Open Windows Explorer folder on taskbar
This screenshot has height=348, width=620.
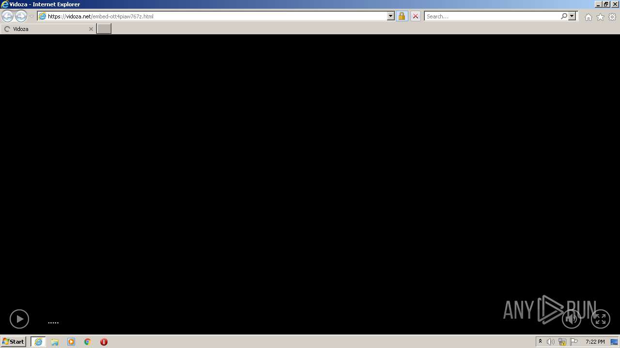point(55,342)
